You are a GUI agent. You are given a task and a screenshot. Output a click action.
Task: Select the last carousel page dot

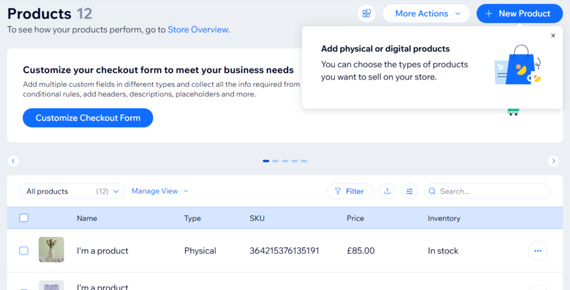click(304, 161)
